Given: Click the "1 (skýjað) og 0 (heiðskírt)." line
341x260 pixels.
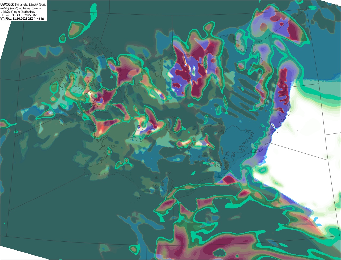Looking at the screenshot, I should pyautogui.click(x=18, y=12).
